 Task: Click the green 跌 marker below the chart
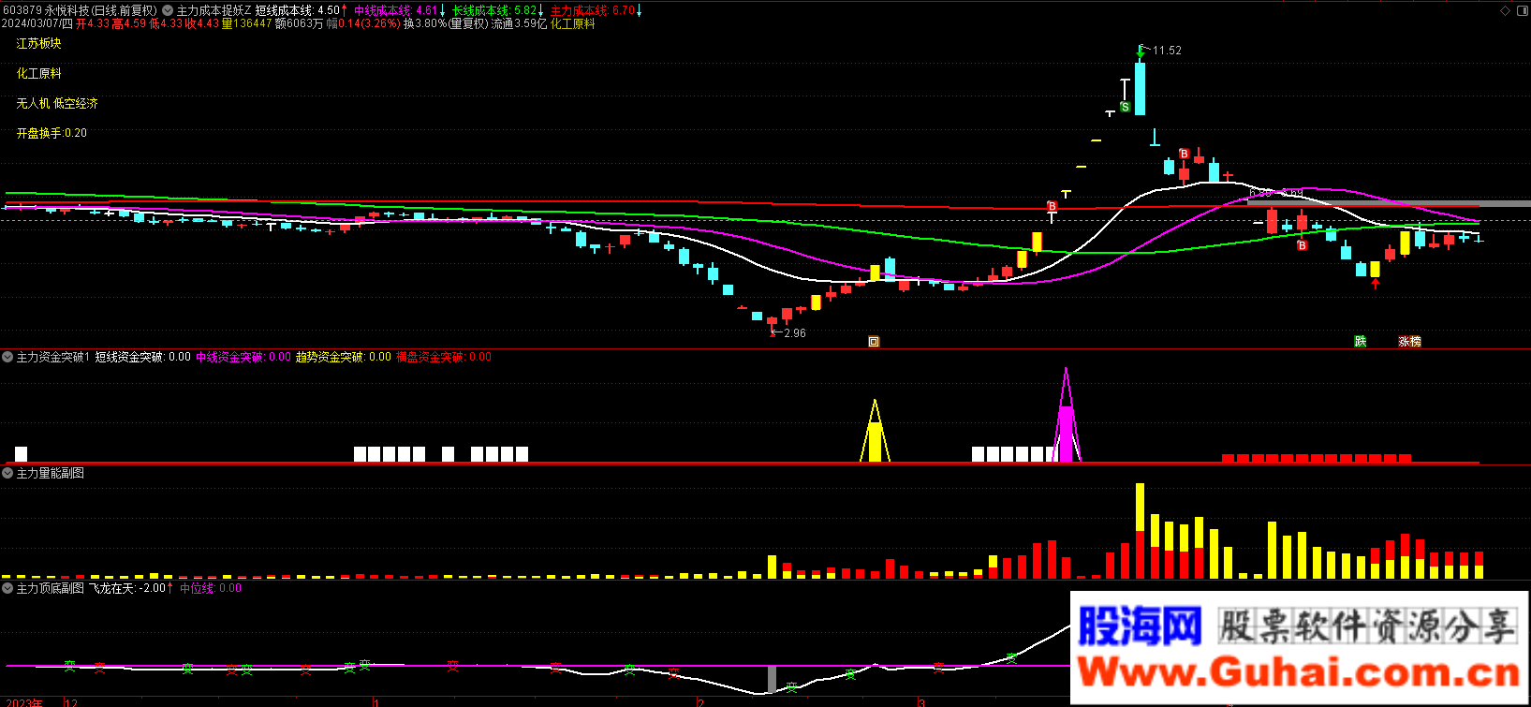pyautogui.click(x=1360, y=342)
